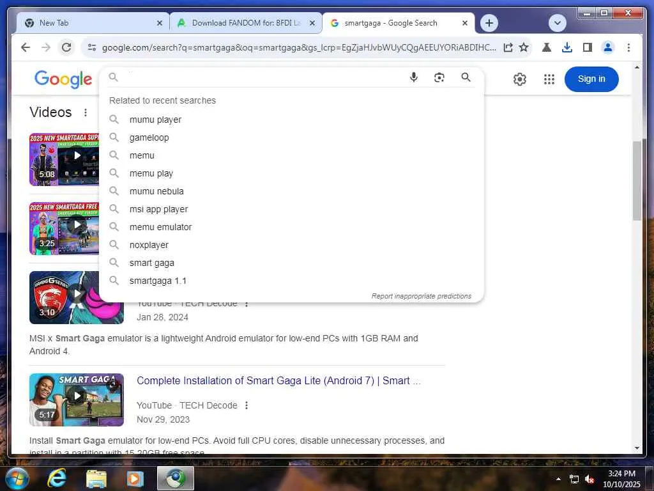Search by image with Lens icon
The height and width of the screenshot is (491, 654).
(439, 77)
